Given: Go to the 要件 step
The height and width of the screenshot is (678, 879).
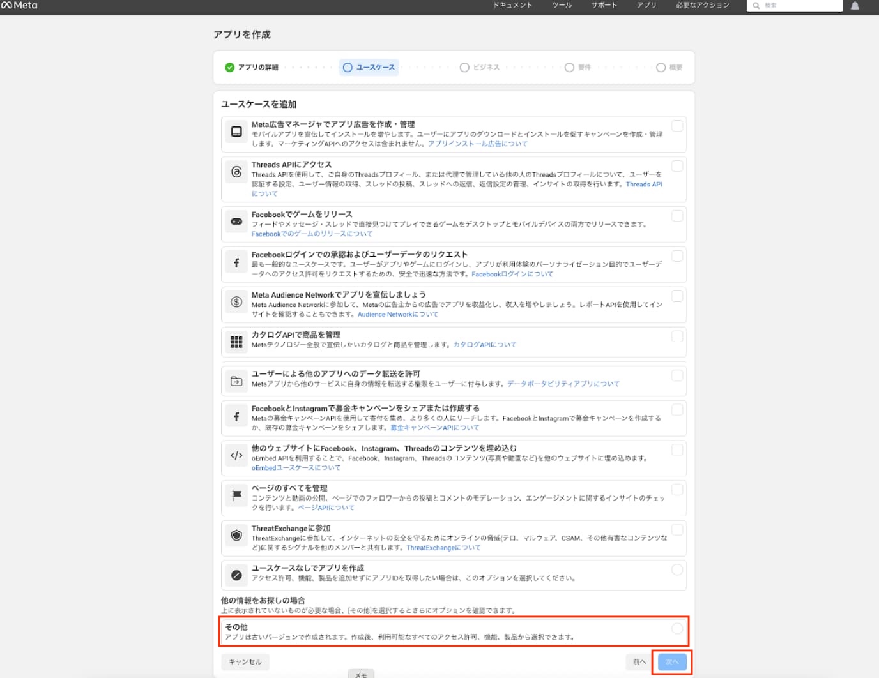Looking at the screenshot, I should click(578, 67).
